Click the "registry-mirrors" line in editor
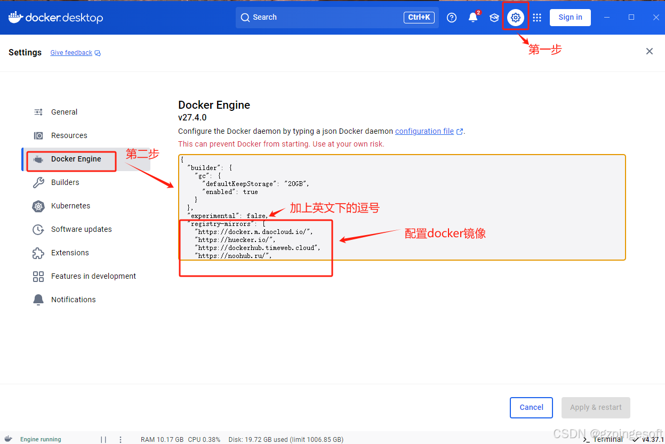665x444 pixels. tap(226, 224)
